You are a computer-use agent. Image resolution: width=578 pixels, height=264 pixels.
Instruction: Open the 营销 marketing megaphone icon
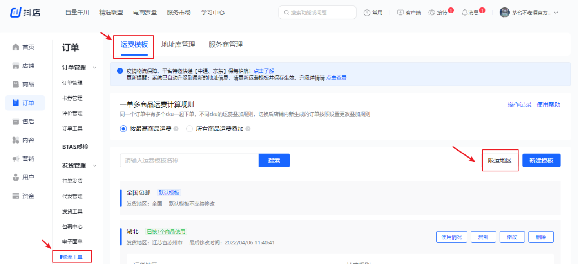pos(16,159)
